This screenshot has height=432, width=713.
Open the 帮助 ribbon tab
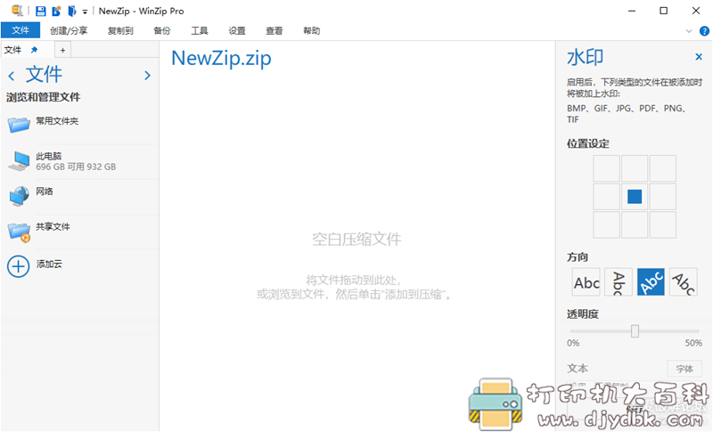[311, 31]
